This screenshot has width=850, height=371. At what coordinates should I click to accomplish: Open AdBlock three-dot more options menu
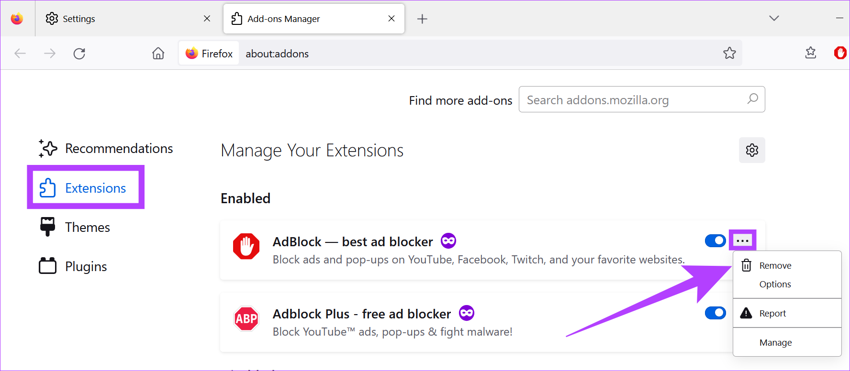point(742,240)
